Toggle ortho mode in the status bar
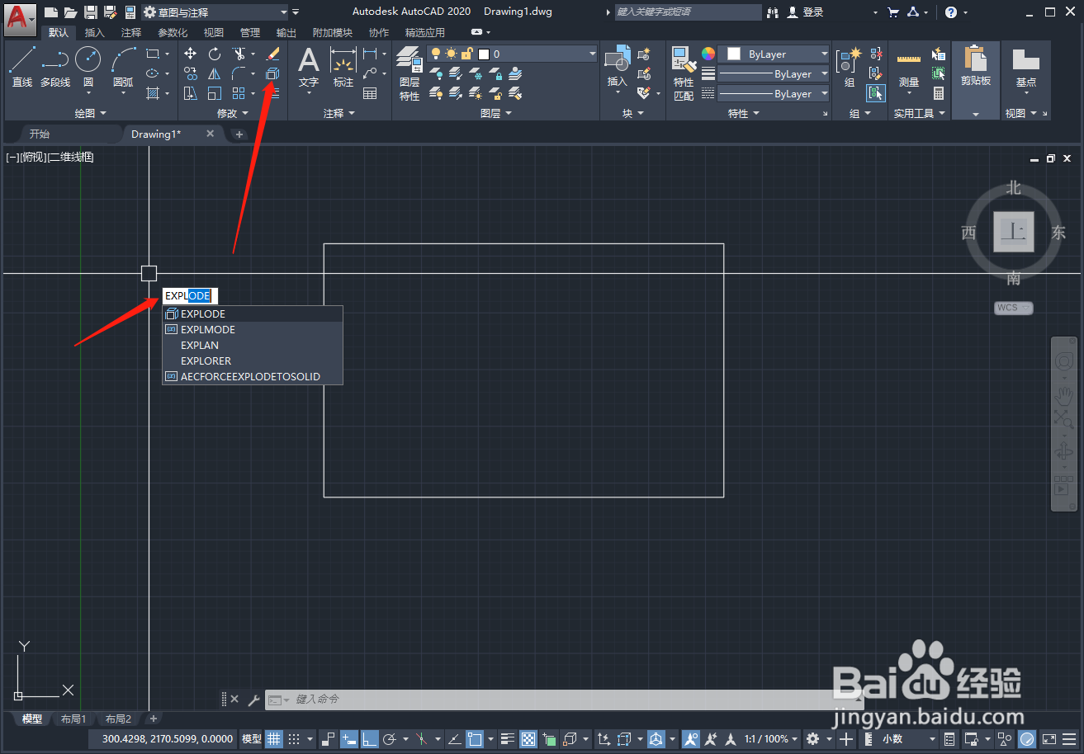The height and width of the screenshot is (754, 1084). tap(369, 739)
